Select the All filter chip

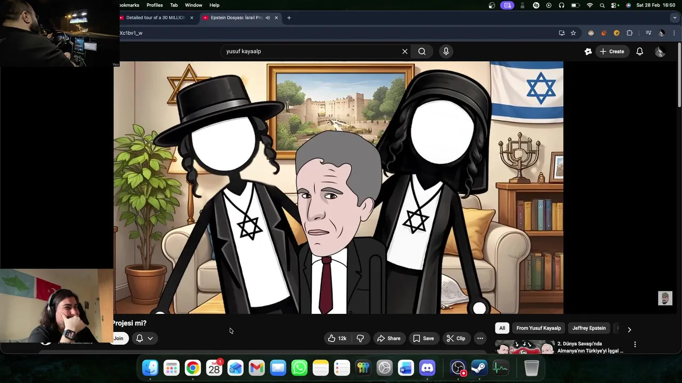502,328
